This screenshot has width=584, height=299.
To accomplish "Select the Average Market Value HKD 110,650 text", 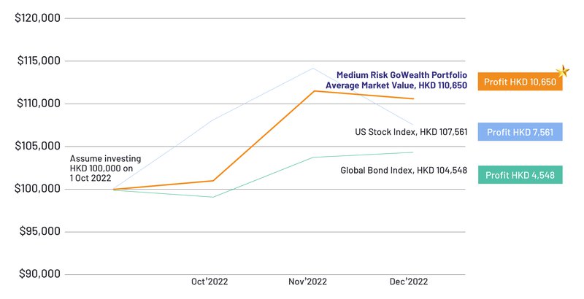I will [x=396, y=85].
